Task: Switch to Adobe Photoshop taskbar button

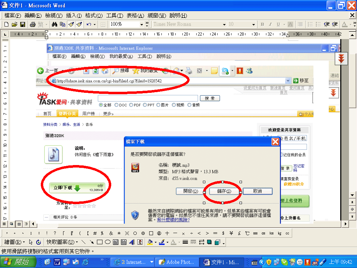Action: (177, 262)
